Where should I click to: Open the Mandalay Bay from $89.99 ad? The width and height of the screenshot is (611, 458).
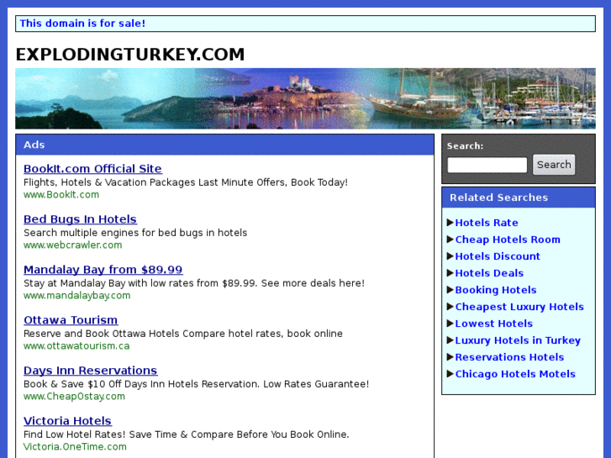click(103, 270)
